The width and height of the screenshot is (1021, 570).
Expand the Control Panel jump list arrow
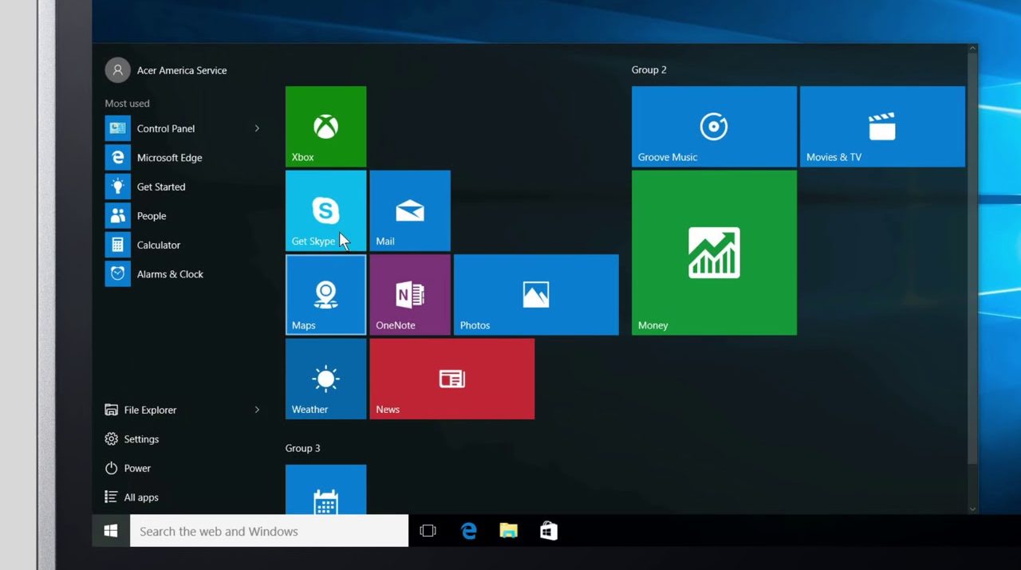[257, 128]
